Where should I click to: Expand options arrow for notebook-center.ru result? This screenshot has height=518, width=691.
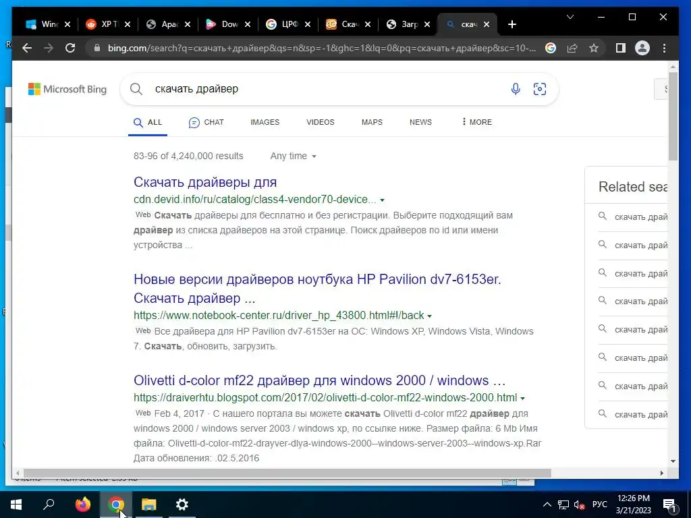coord(429,316)
